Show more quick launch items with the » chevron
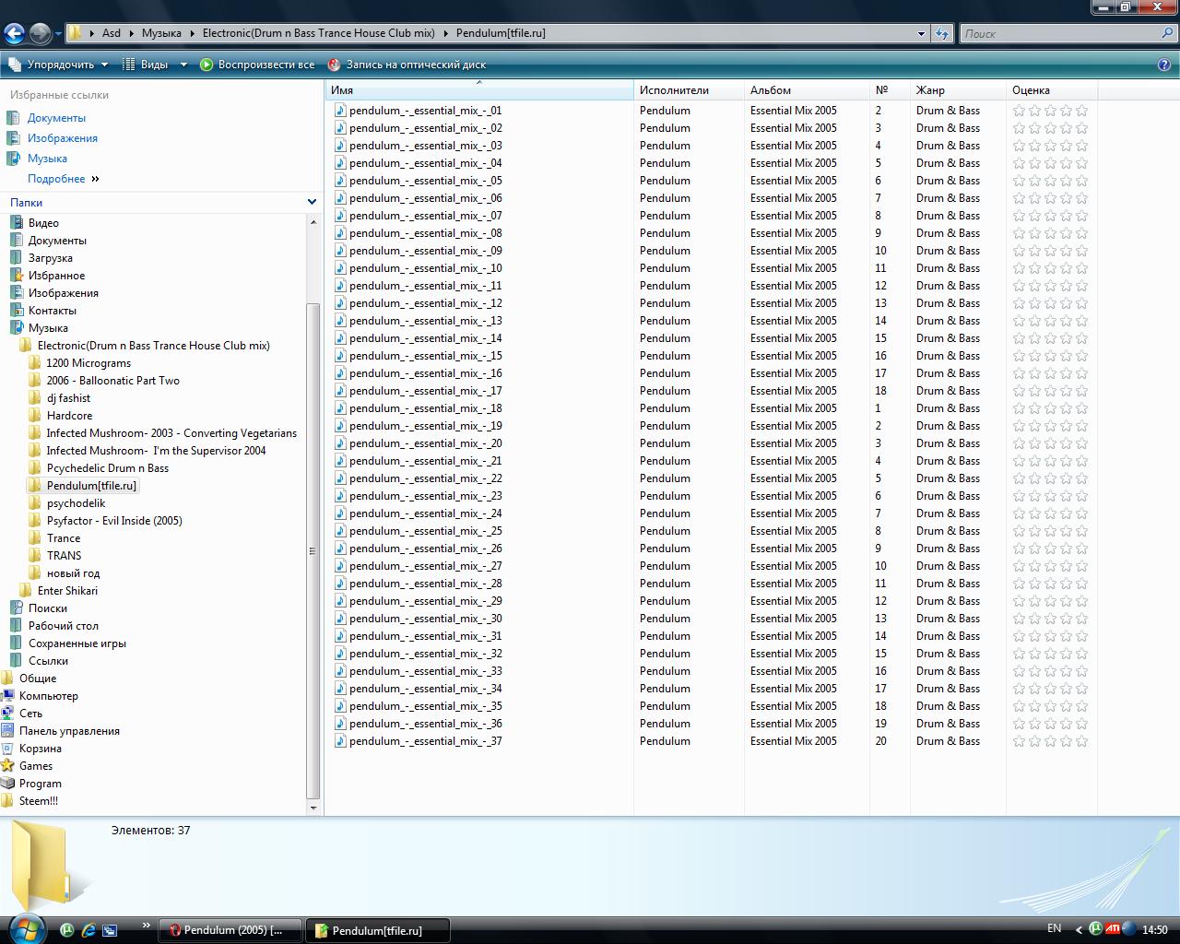This screenshot has width=1180, height=944. coord(146,926)
